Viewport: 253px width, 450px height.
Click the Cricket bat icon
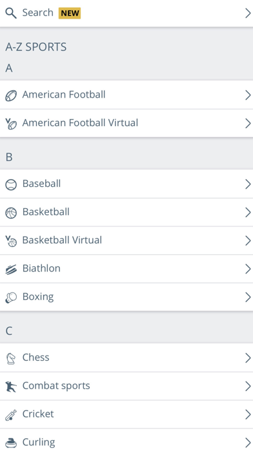11,415
